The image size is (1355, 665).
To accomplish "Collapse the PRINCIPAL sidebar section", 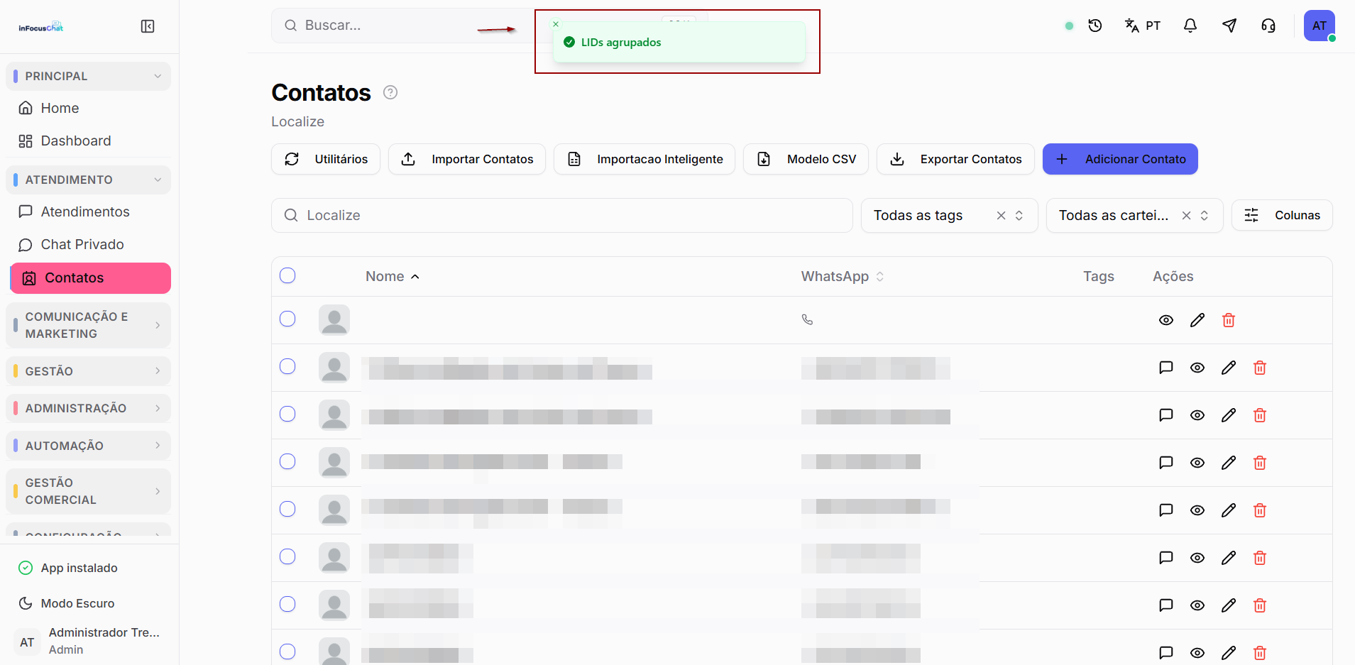I will point(88,76).
